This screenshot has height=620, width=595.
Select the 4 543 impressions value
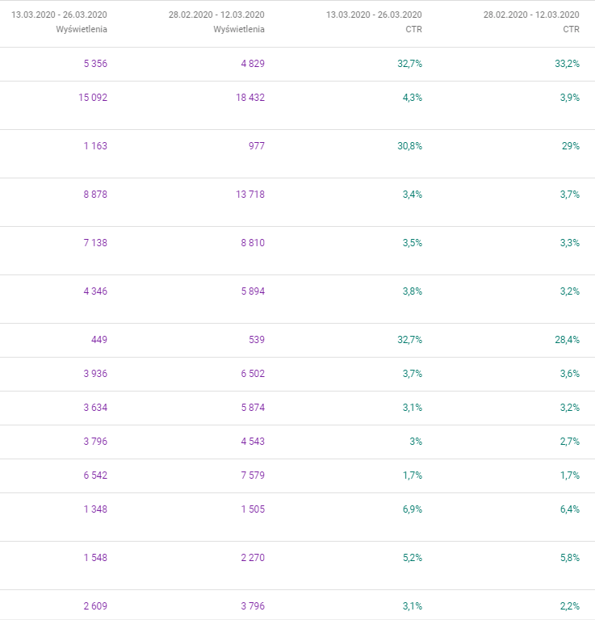[253, 442]
